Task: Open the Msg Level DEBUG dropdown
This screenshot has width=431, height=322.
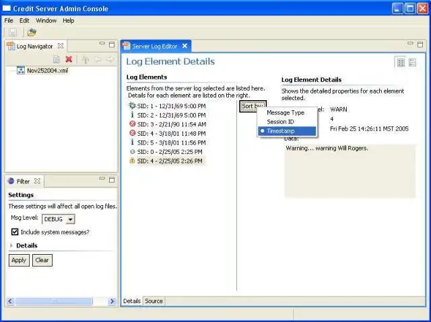Action: (x=70, y=219)
